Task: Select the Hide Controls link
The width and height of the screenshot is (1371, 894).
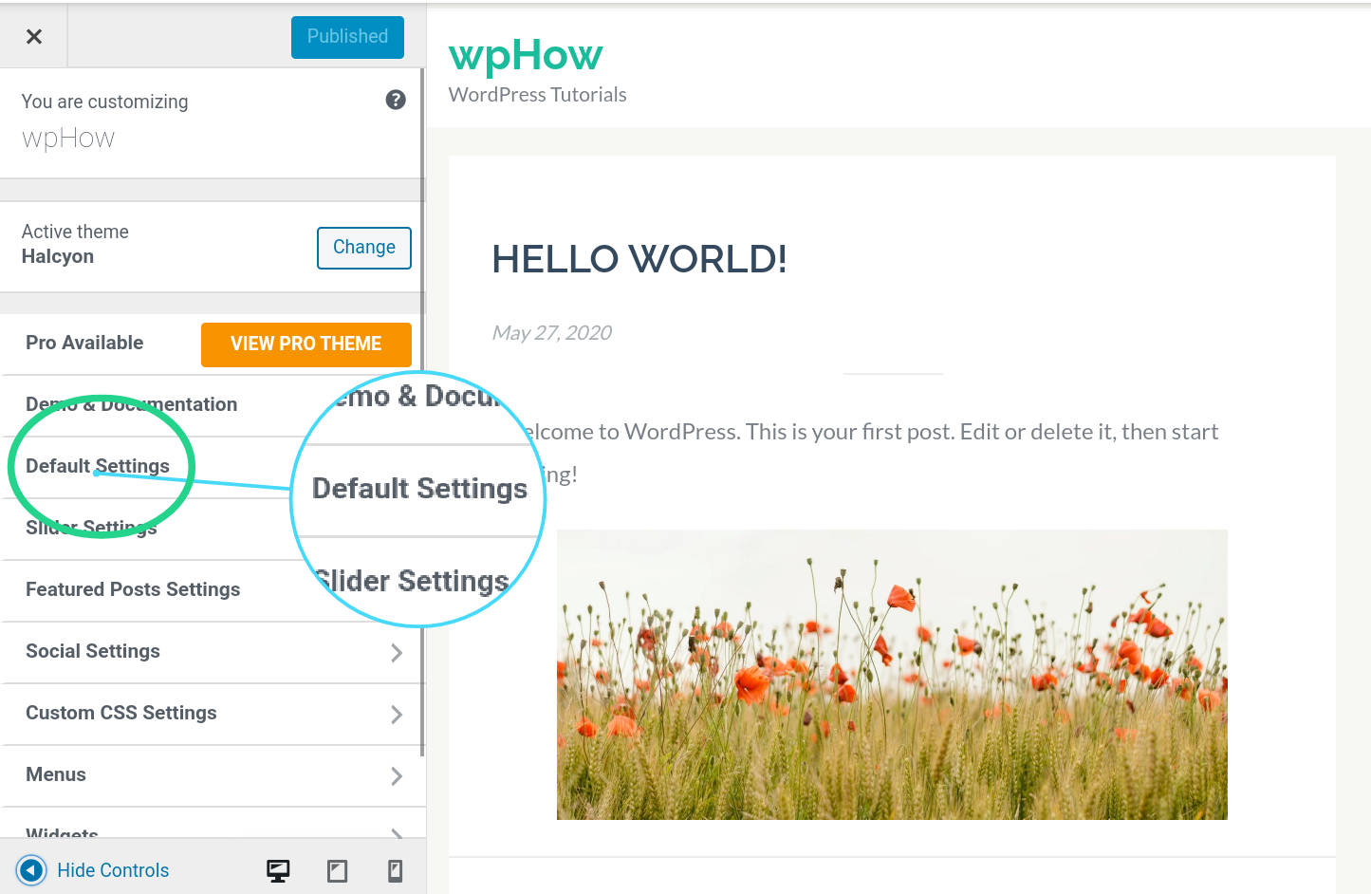Action: pyautogui.click(x=112, y=869)
